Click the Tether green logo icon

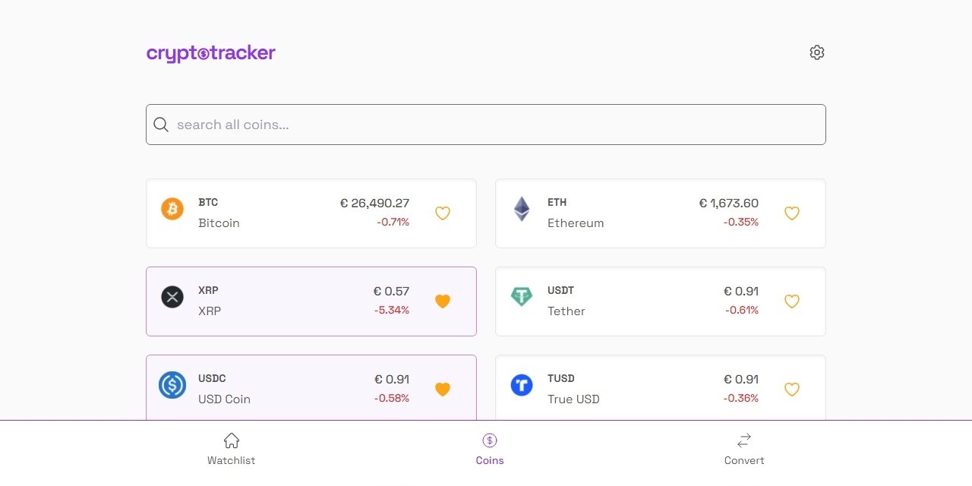pyautogui.click(x=522, y=297)
